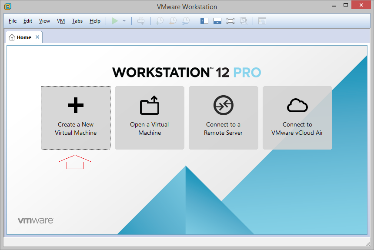Click the console view icon in toolbar
The height and width of the screenshot is (250, 374).
click(262, 21)
